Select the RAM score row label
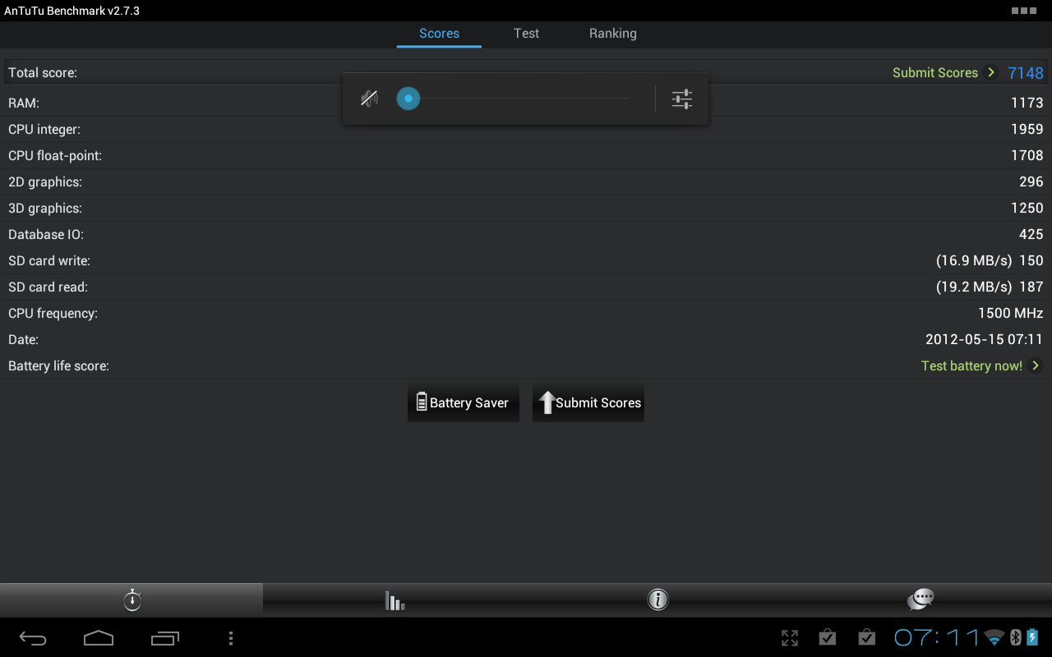1052x657 pixels. pos(24,103)
